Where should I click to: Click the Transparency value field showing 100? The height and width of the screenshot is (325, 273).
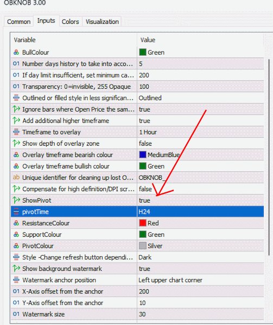pos(200,87)
